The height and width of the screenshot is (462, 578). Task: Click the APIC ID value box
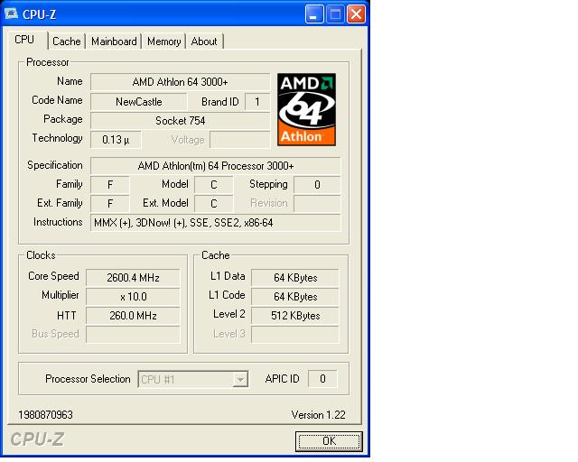(x=322, y=379)
